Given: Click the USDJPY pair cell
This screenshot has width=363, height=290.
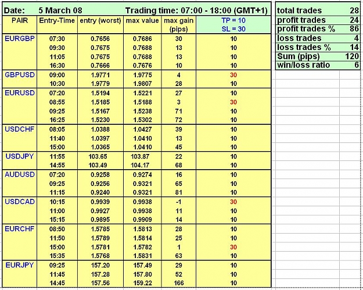Looking at the screenshot, I should click(20, 156).
